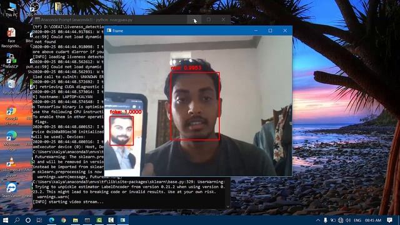
Task: Open white Camtasia recorder taskbar icon
Action: (x=111, y=220)
